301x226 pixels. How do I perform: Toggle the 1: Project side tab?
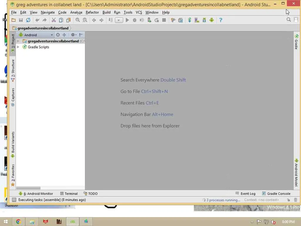tap(13, 44)
